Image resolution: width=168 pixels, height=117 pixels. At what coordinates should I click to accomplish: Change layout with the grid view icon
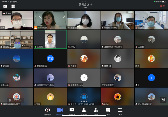coord(13,6)
